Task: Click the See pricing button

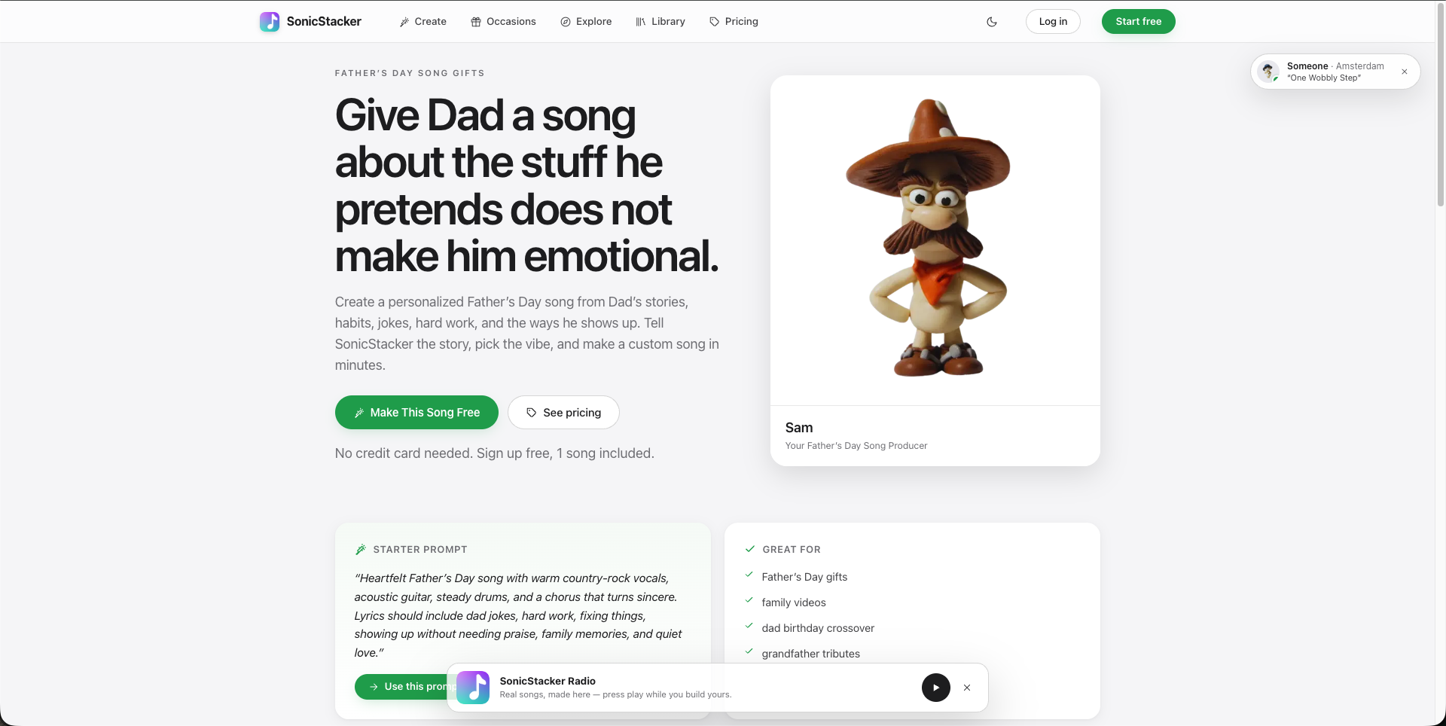Action: pyautogui.click(x=563, y=412)
